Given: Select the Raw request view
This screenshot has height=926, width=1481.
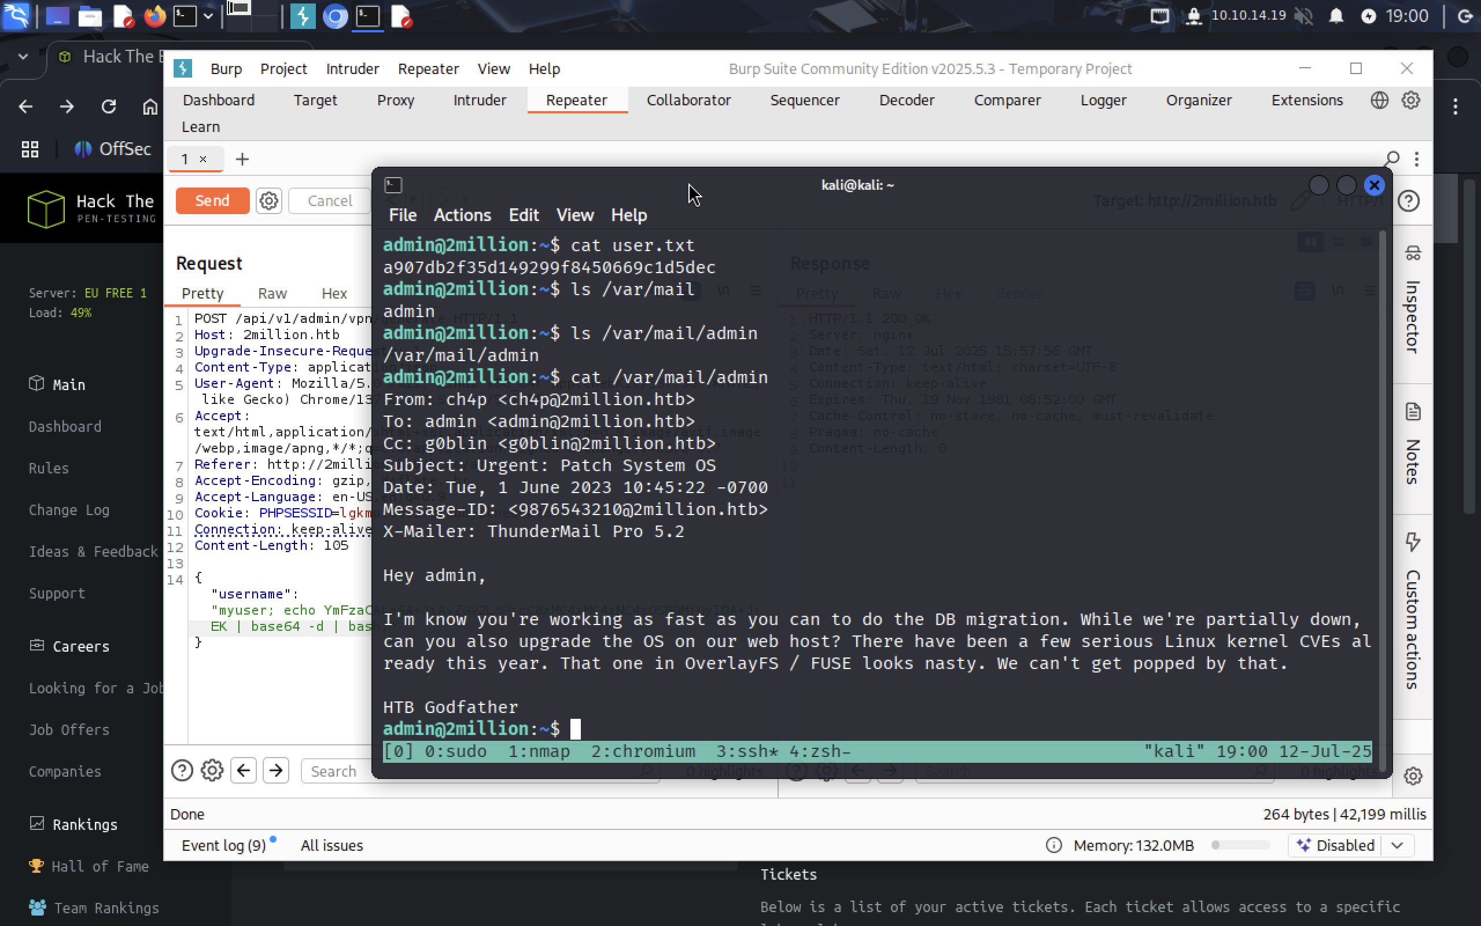Looking at the screenshot, I should pos(272,293).
